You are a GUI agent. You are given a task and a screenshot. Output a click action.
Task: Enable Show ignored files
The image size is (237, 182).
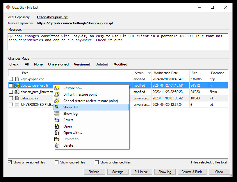(x=56, y=162)
